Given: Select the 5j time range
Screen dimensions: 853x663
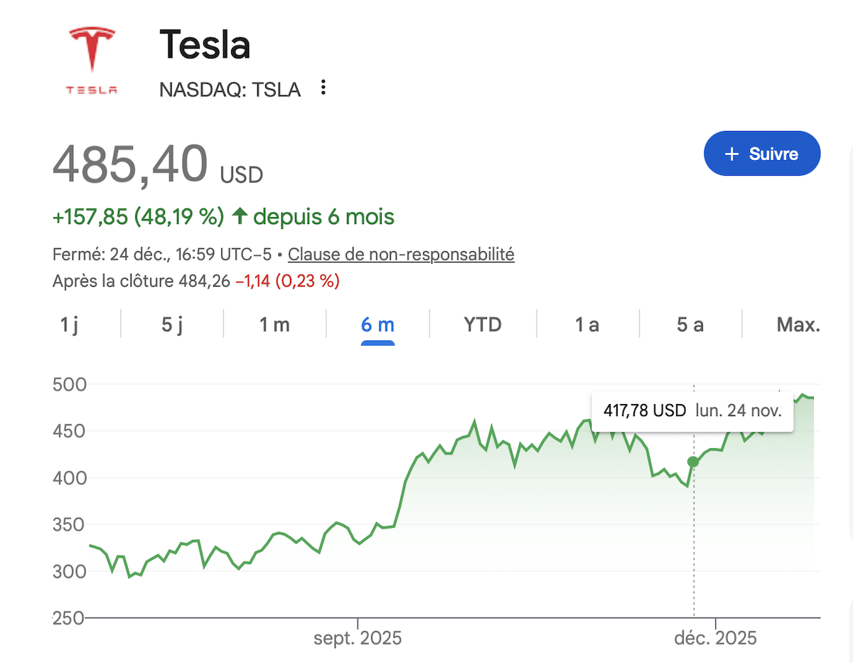Looking at the screenshot, I should click(170, 324).
